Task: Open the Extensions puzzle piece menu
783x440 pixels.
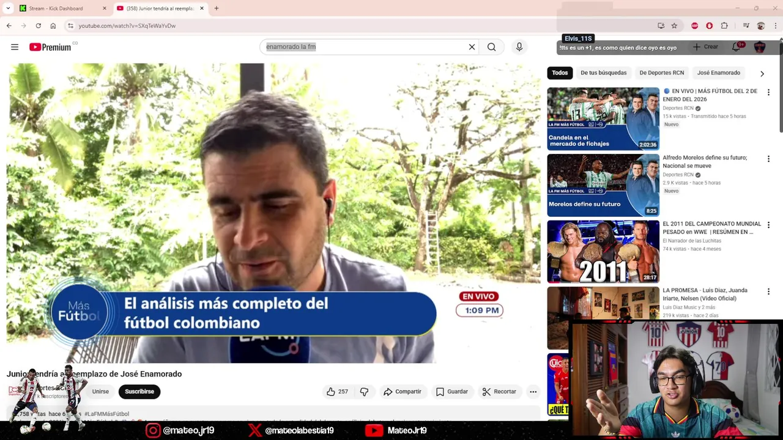Action: coord(724,26)
